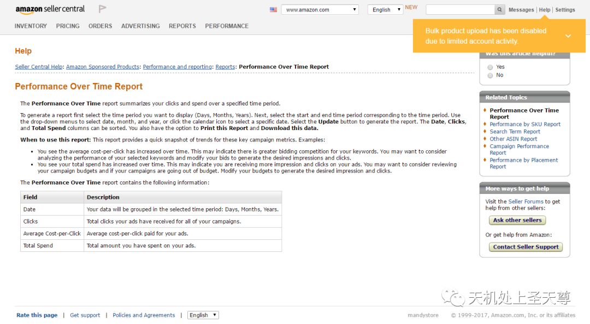Go to Amazon Sponsored Products breadcrumb
Image resolution: width=590 pixels, height=324 pixels.
click(103, 67)
